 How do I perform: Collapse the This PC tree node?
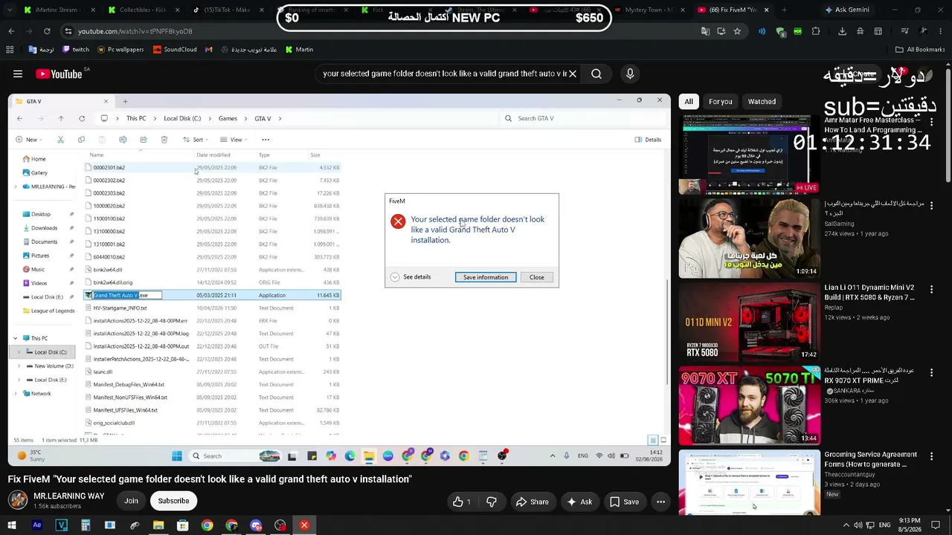tap(16, 339)
